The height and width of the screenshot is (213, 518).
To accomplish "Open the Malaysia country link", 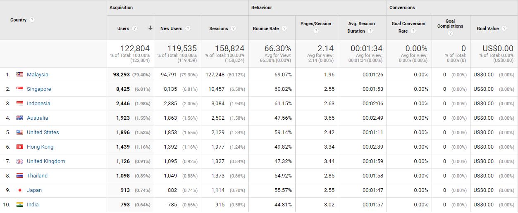I will tap(38, 75).
